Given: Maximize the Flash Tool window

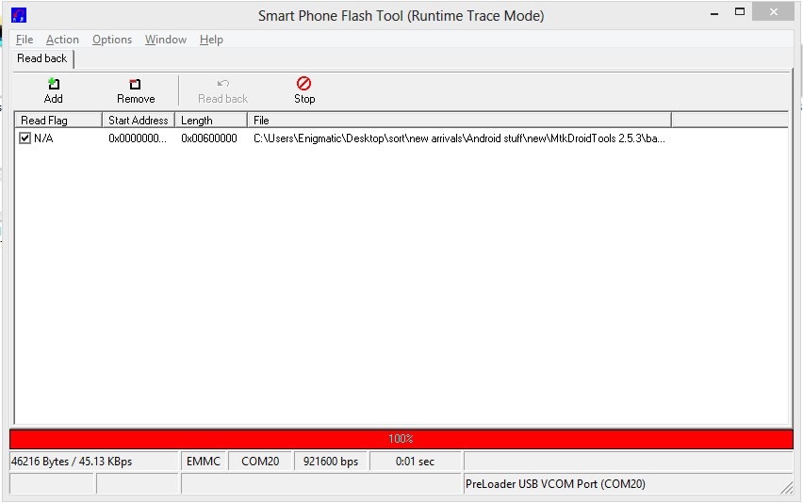Looking at the screenshot, I should coord(740,12).
